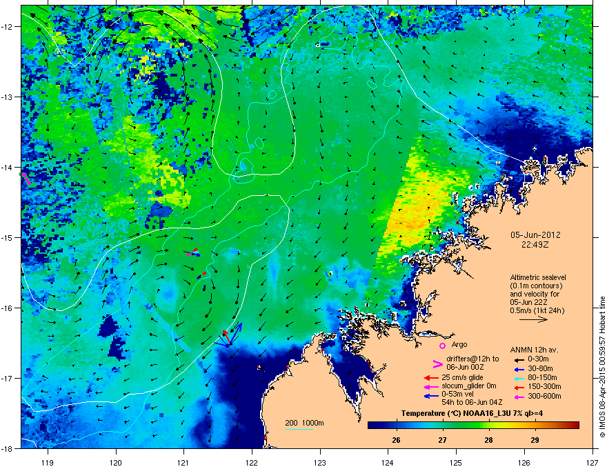The width and height of the screenshot is (607, 469).
Task: Click the '300-600m' depth label
Action: click(544, 396)
